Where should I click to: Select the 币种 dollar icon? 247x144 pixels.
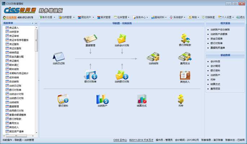[181, 99]
